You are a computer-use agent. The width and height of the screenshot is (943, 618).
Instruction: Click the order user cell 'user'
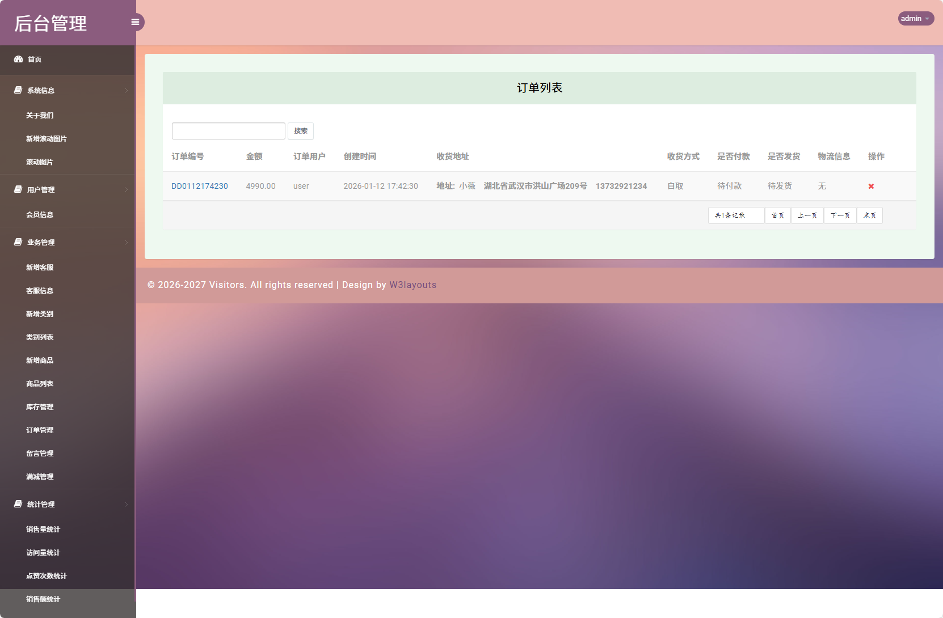click(x=301, y=186)
